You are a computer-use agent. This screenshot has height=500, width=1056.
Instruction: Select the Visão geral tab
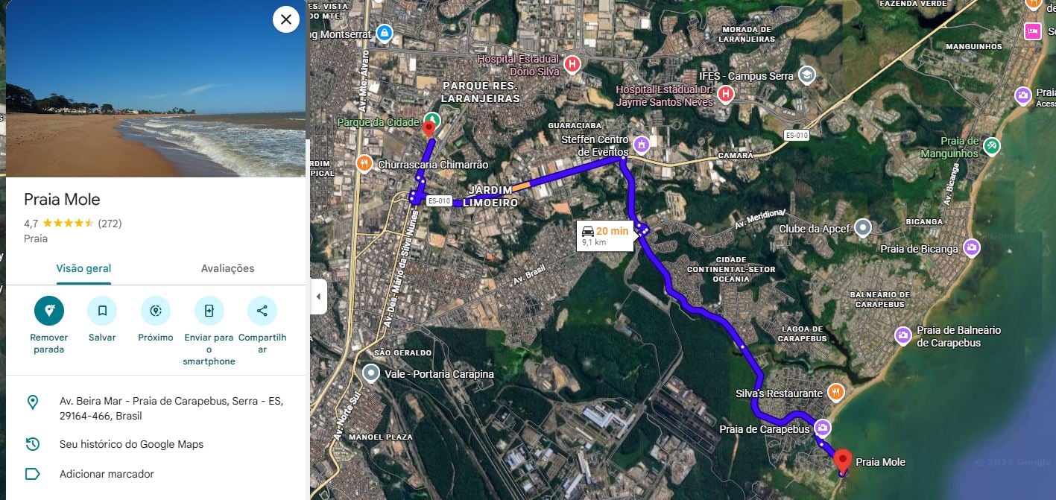83,268
